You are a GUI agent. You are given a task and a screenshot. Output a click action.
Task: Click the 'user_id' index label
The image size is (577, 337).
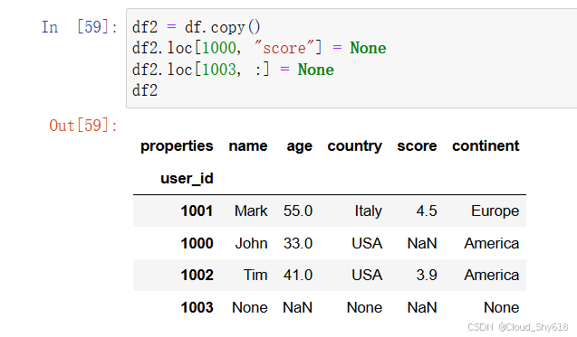[x=187, y=179]
